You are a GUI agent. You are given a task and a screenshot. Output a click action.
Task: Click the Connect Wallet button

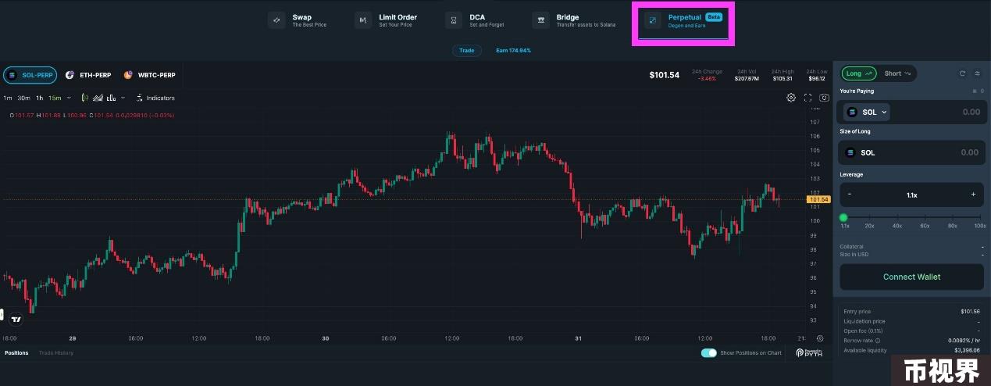(911, 277)
